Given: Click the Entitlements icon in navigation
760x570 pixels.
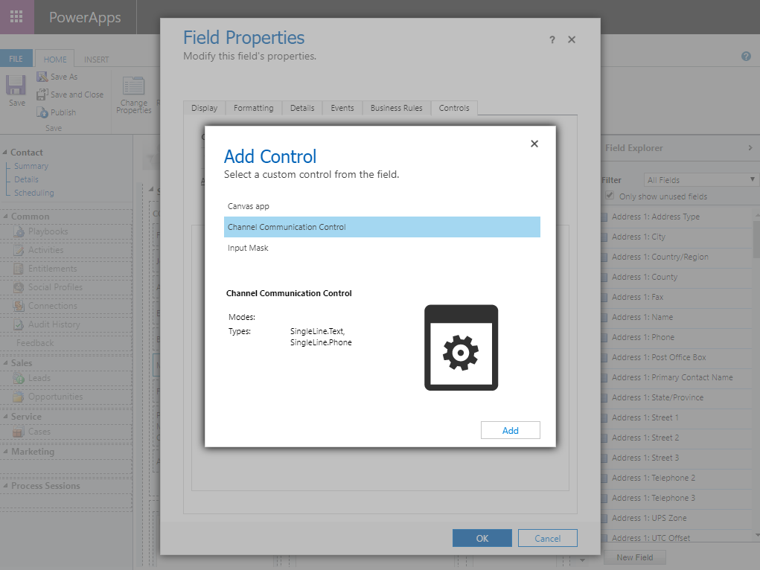Looking at the screenshot, I should tap(19, 269).
